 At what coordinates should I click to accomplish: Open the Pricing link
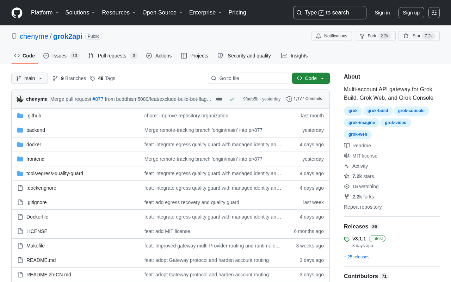click(x=237, y=13)
